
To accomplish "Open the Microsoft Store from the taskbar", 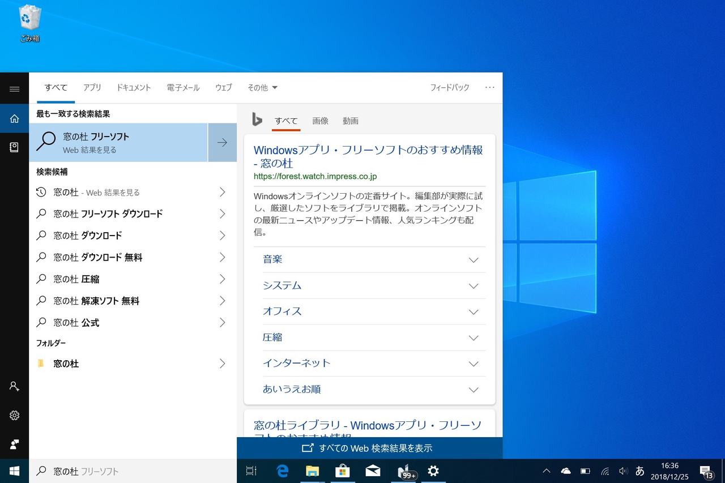I will click(342, 471).
